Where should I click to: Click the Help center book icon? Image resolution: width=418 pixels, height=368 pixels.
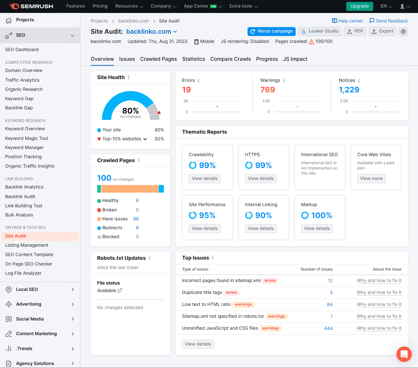point(334,21)
